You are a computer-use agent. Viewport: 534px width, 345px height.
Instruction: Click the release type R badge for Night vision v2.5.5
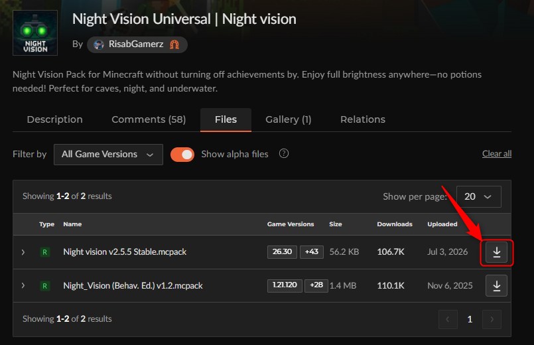[44, 252]
